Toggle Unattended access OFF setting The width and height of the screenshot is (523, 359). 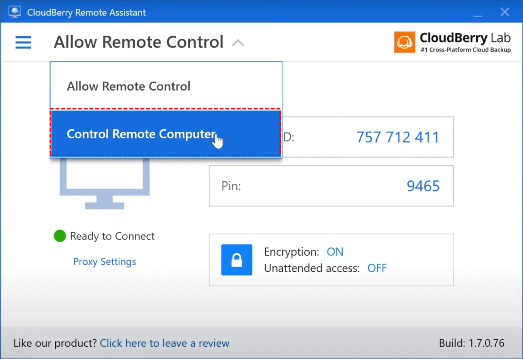point(377,268)
